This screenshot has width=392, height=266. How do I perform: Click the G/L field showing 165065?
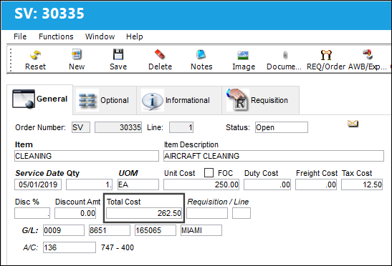pos(156,230)
